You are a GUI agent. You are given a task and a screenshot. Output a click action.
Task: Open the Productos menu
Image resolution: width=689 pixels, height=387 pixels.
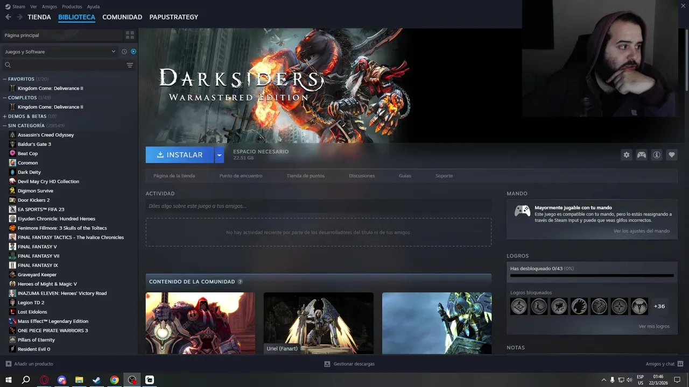[x=72, y=6]
